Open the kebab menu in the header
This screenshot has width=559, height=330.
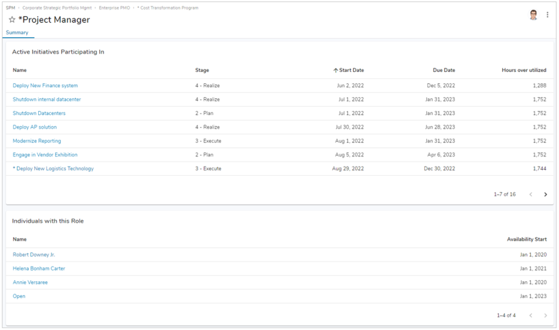click(548, 15)
